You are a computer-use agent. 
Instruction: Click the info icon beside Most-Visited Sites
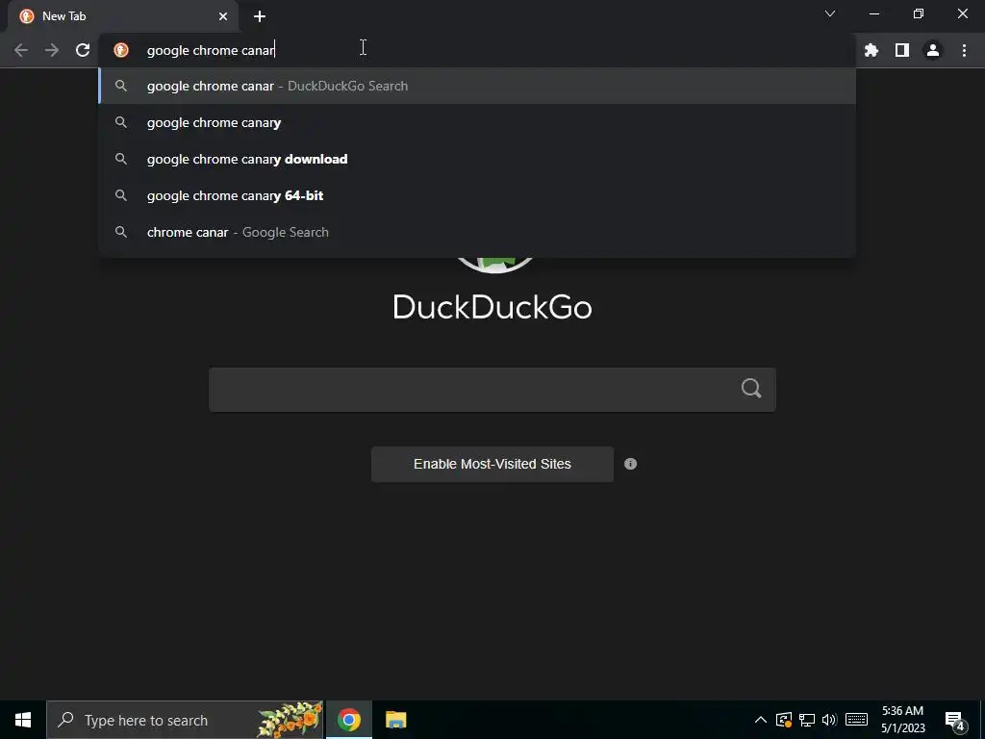click(x=631, y=464)
